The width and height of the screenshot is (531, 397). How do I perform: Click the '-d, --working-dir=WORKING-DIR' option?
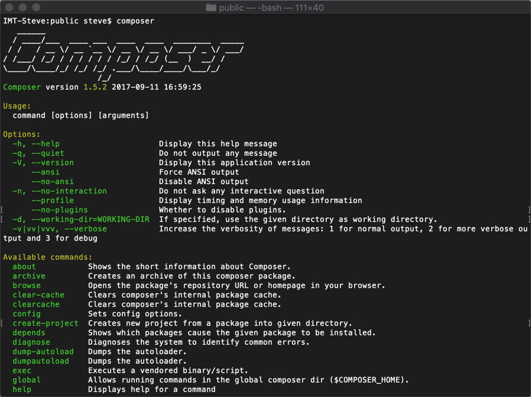coord(81,220)
